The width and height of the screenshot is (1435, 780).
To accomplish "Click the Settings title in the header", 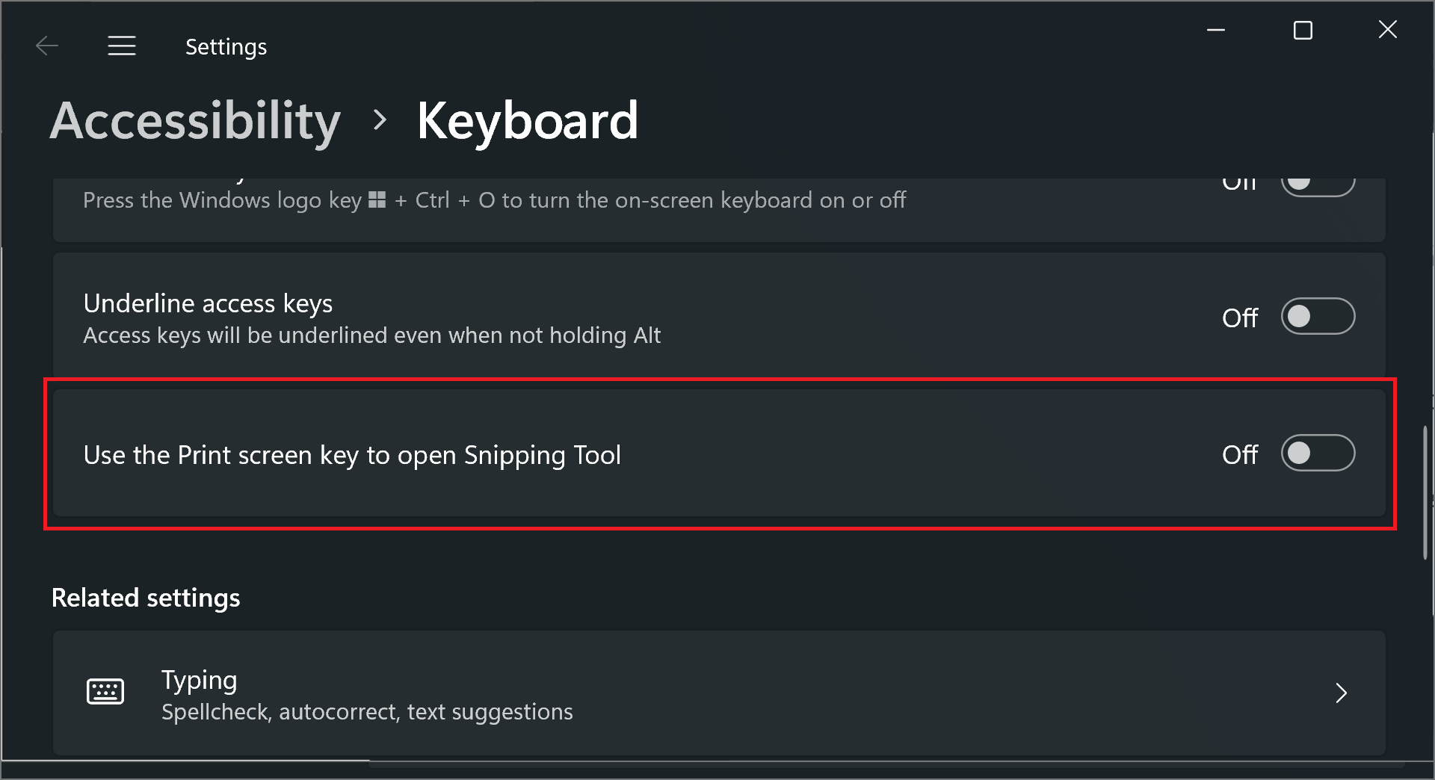I will tap(226, 46).
